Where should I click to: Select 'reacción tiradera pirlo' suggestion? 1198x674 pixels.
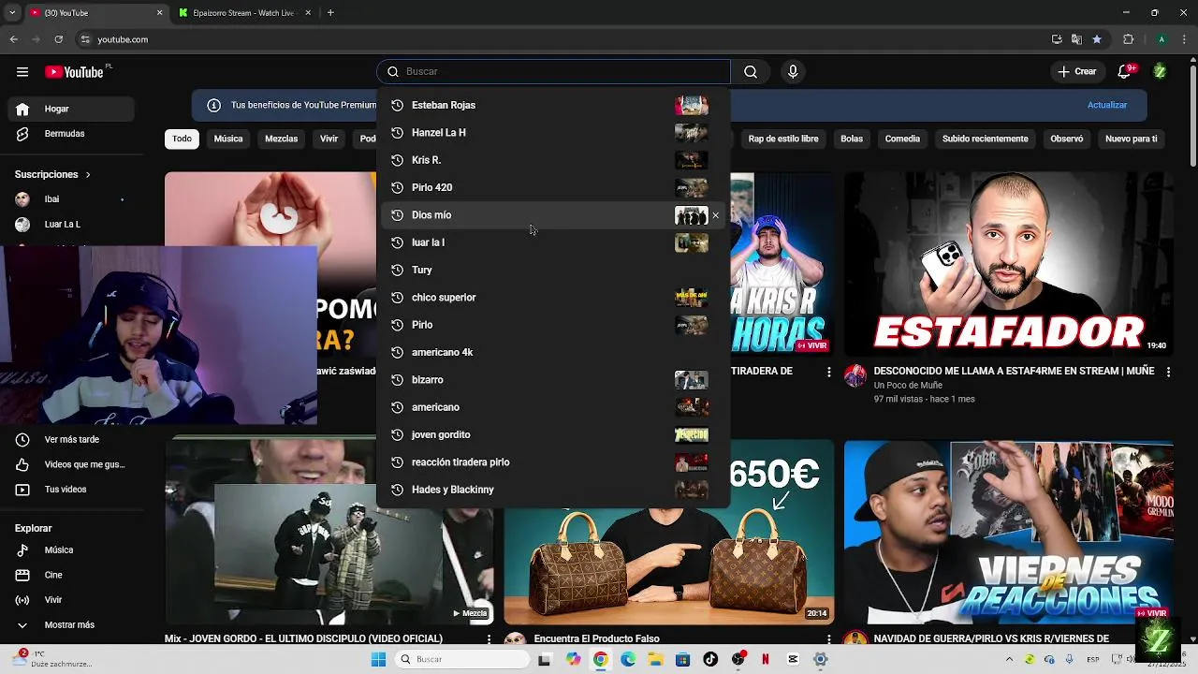coord(552,462)
